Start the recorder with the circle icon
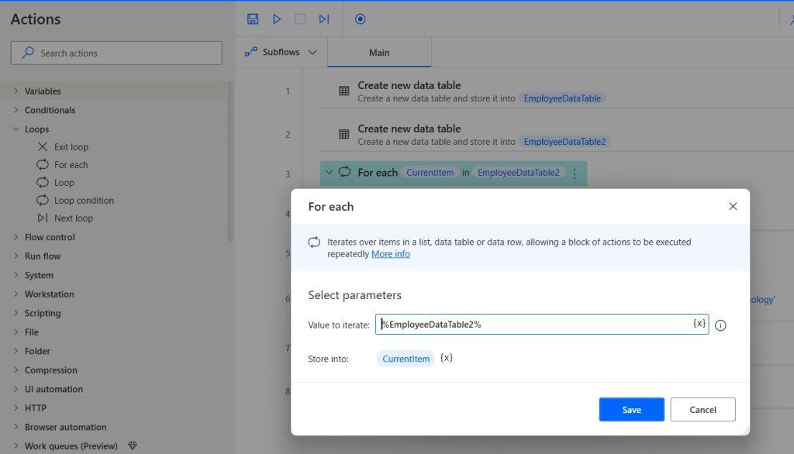 tap(360, 19)
